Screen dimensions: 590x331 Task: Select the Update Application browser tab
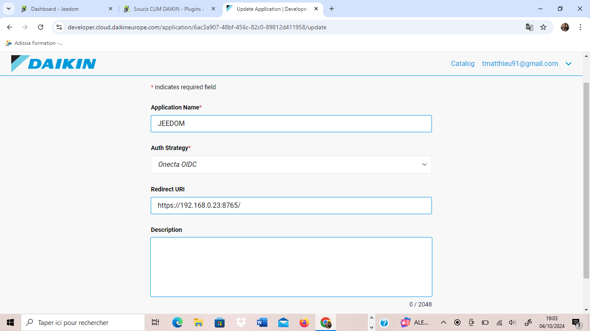click(272, 9)
